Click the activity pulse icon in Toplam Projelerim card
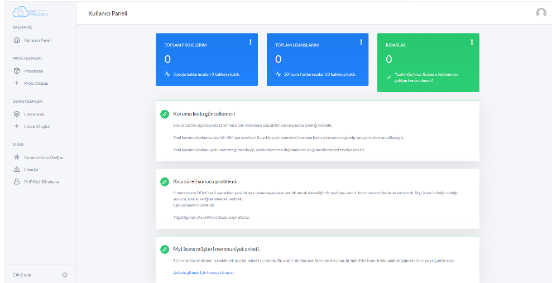 coord(167,74)
